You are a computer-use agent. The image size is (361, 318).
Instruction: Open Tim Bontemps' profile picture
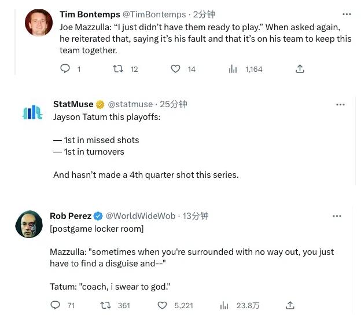click(x=39, y=23)
